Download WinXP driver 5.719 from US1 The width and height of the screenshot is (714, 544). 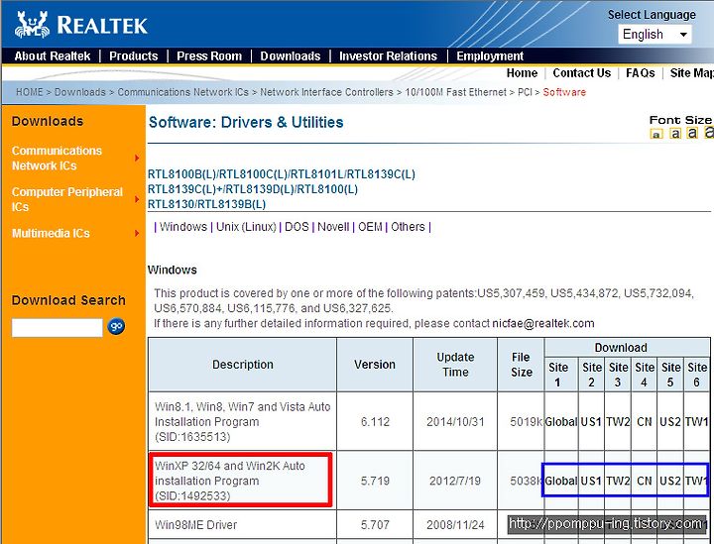tap(591, 481)
